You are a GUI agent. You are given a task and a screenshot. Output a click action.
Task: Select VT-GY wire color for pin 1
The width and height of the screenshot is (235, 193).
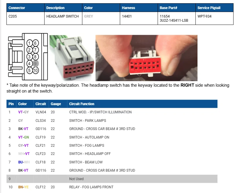23,112
